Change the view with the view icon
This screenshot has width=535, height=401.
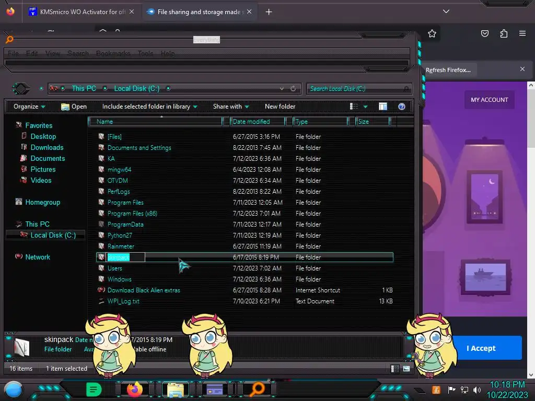(354, 107)
